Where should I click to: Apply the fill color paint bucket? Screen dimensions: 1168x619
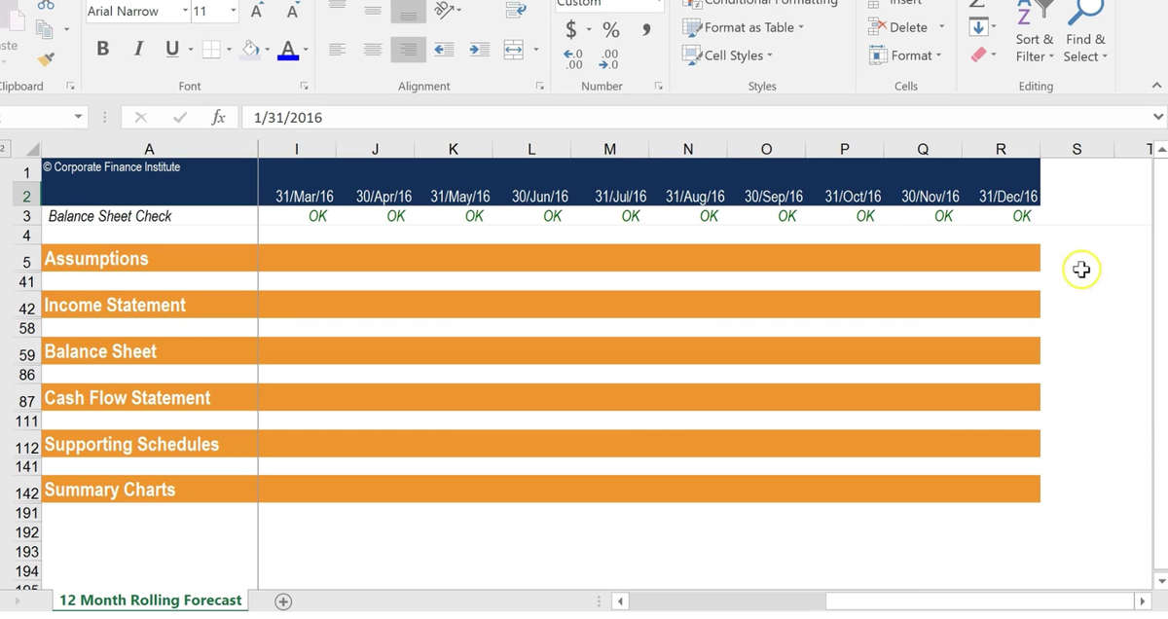250,49
